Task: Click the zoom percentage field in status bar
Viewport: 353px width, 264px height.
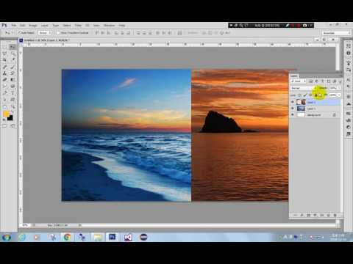Action: 26,225
